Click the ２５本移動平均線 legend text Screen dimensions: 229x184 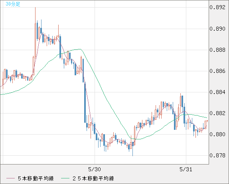coord(93,178)
